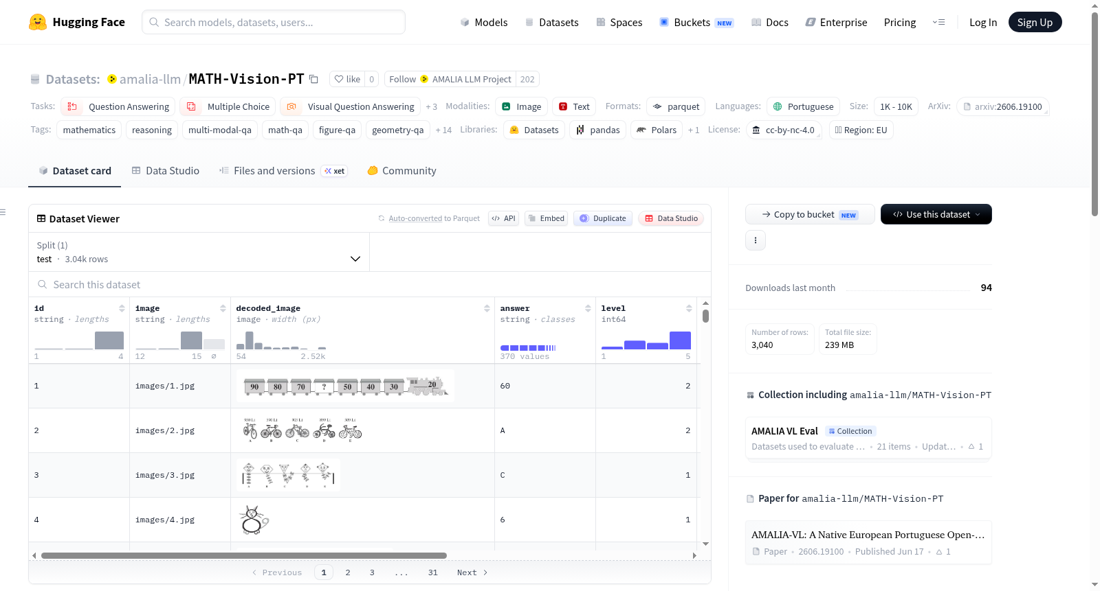Switch to the Data Studio tab
Screen dimensions: 1100x591
[x=166, y=171]
